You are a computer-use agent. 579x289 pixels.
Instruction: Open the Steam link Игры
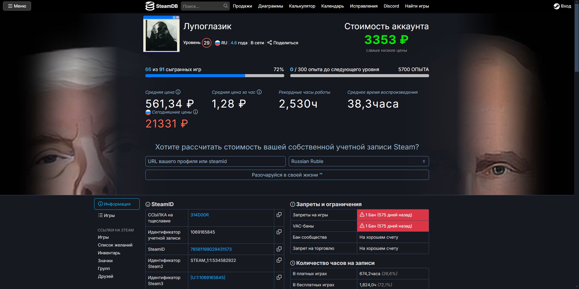[x=103, y=237]
